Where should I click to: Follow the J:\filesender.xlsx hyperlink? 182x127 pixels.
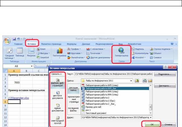pyautogui.click(x=18, y=98)
